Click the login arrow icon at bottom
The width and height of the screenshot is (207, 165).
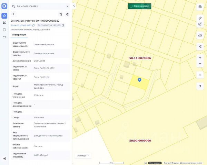[4, 159]
